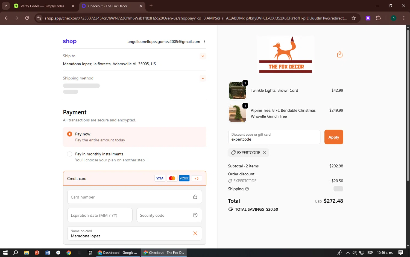Switch to the Verify Codes SimplyCodes tab
Viewport: 410px width, 257px height.
click(44, 6)
